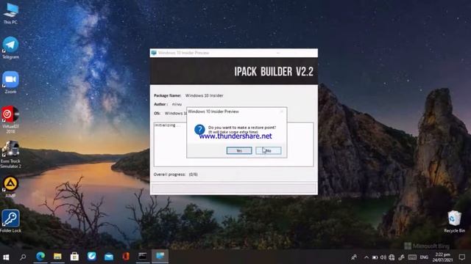Open the Recycle Bin
471x264 pixels.
455,221
